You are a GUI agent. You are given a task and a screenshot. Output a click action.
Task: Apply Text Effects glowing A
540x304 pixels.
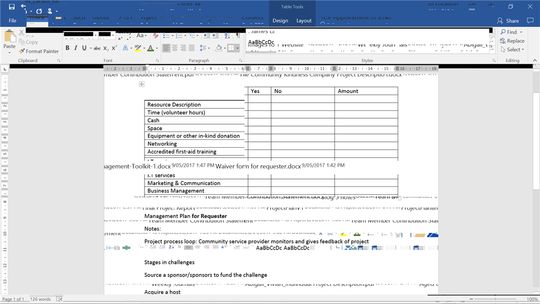(x=126, y=48)
